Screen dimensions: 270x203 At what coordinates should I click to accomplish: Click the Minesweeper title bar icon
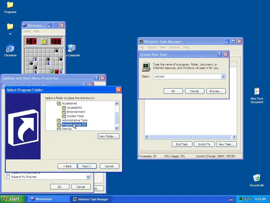click(x=25, y=25)
